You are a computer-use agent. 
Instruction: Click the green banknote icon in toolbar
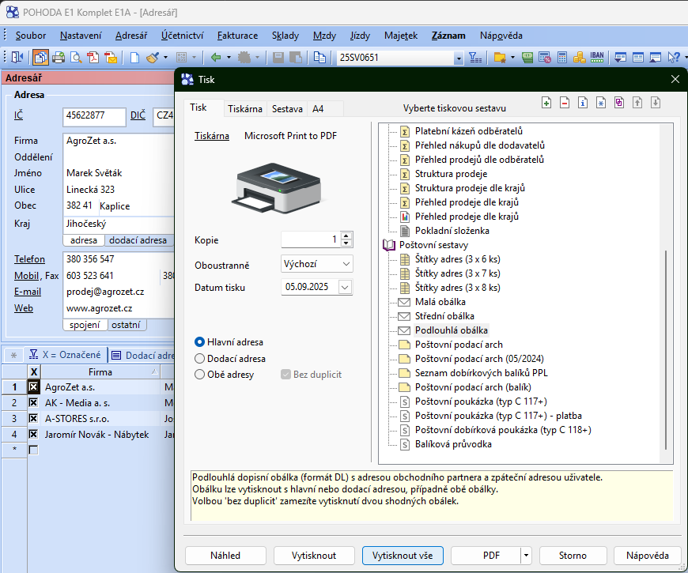[x=527, y=58]
